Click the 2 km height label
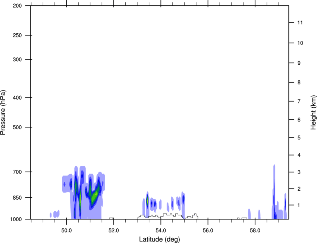 (x=299, y=189)
